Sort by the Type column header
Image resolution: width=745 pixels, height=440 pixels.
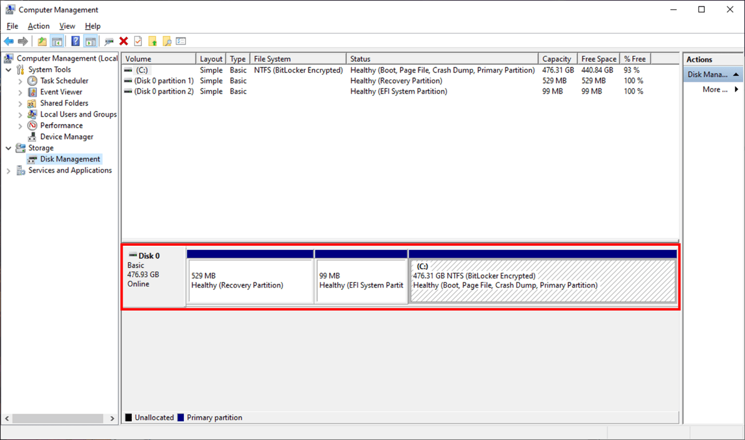(x=238, y=58)
